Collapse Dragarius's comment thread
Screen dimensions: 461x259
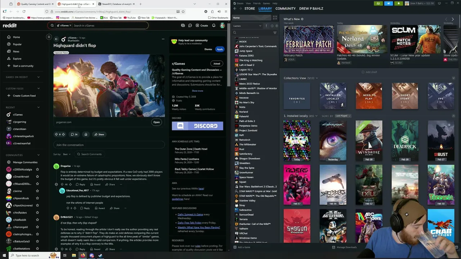[x=56, y=185]
